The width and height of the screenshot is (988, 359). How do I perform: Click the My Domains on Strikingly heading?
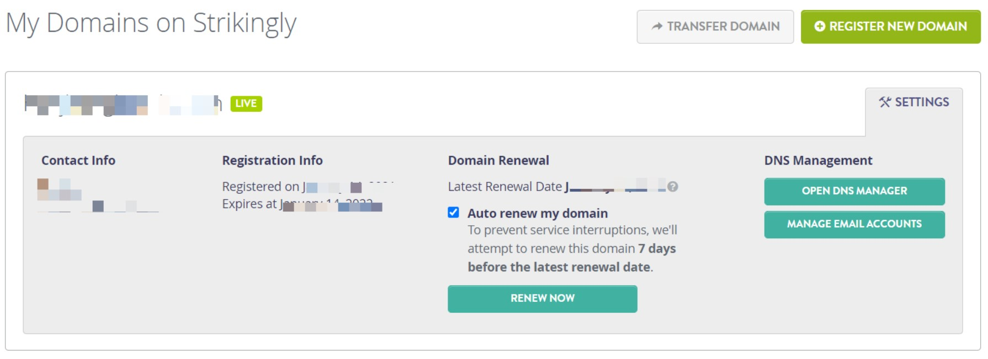coord(150,23)
